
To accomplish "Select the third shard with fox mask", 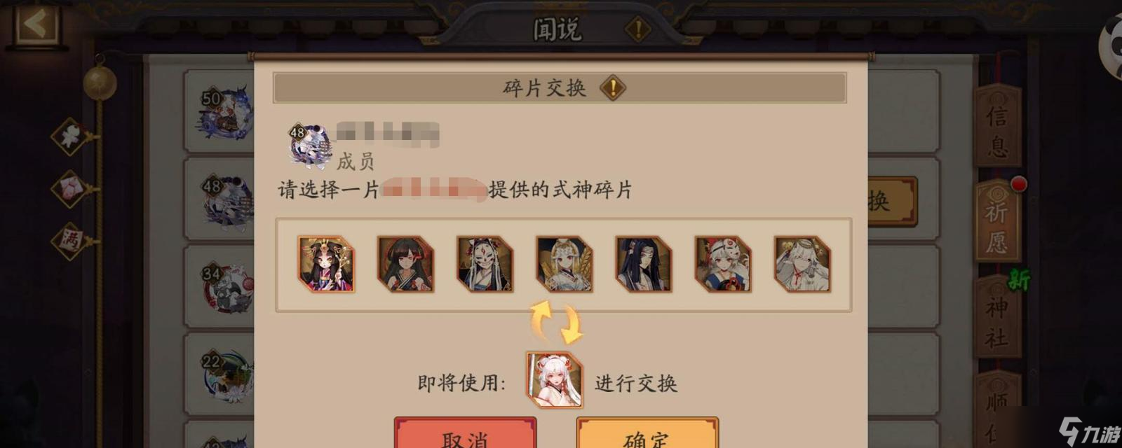I will pyautogui.click(x=485, y=264).
